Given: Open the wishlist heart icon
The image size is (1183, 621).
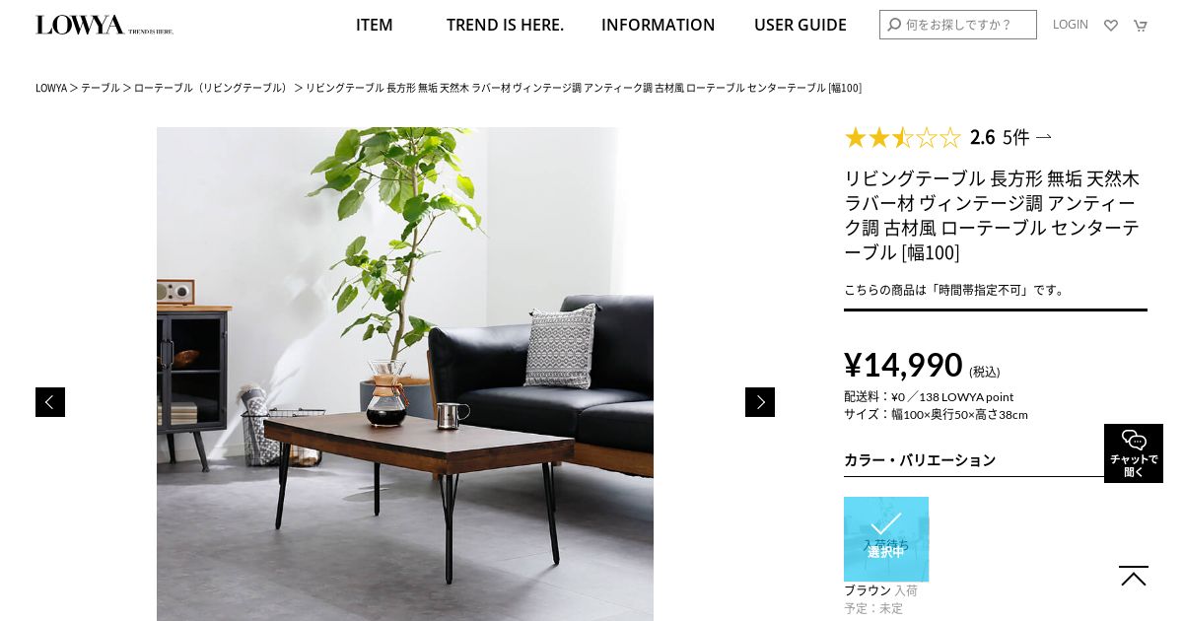Looking at the screenshot, I should coord(1111,26).
